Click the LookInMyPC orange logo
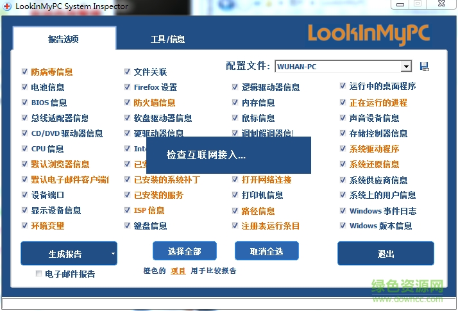Screen dimensions: 458x311 [x=369, y=35]
